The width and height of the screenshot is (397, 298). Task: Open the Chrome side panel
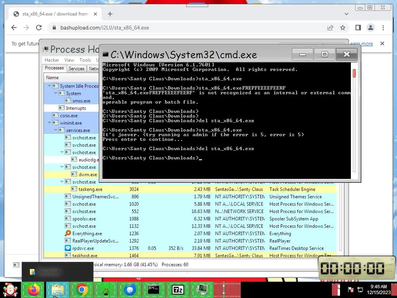(x=358, y=28)
